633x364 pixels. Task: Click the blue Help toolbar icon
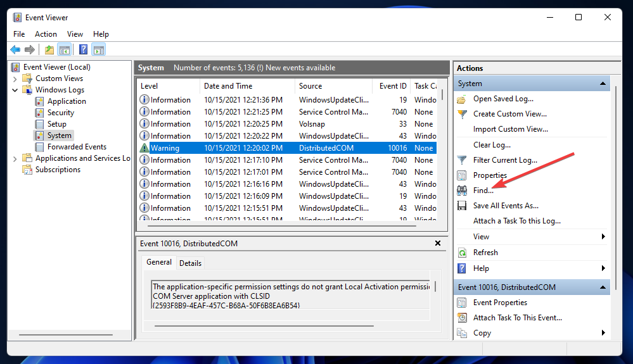[83, 49]
